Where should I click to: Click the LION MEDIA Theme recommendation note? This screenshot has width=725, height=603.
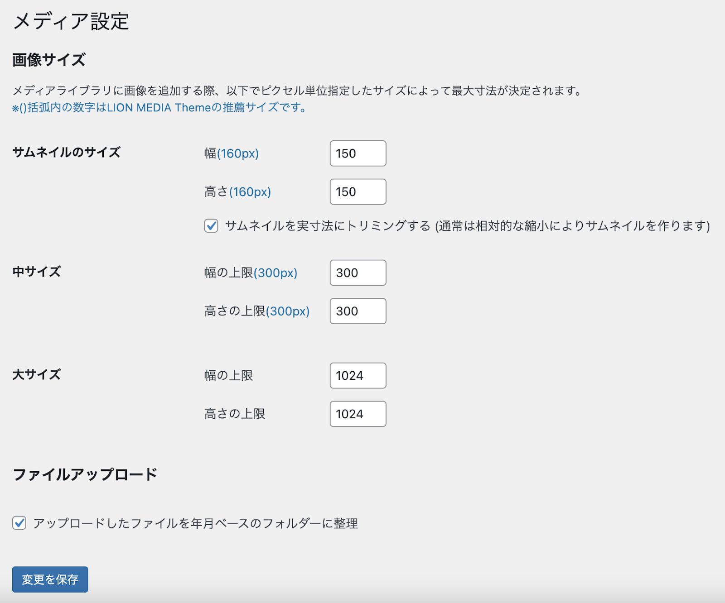pos(159,108)
